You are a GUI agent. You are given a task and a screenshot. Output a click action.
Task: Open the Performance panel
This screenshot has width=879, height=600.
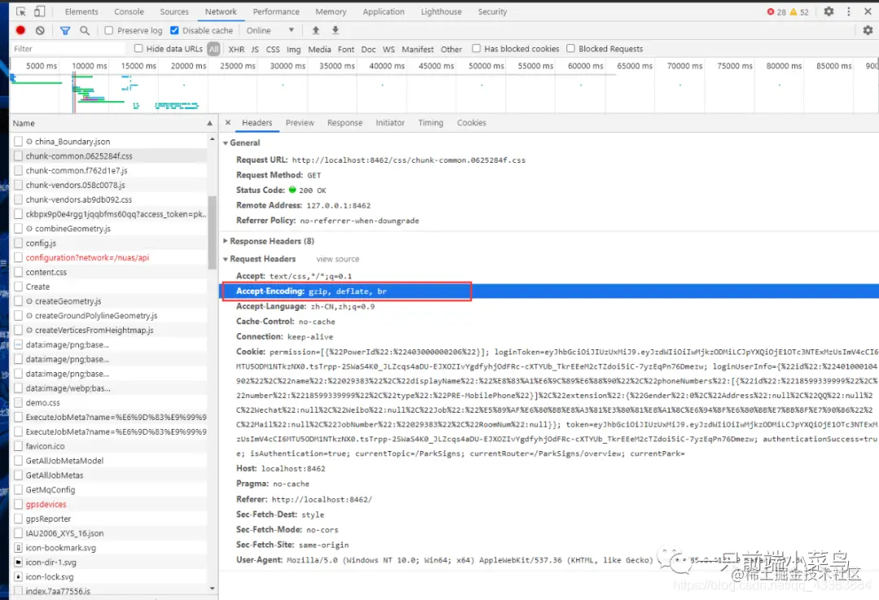276,11
